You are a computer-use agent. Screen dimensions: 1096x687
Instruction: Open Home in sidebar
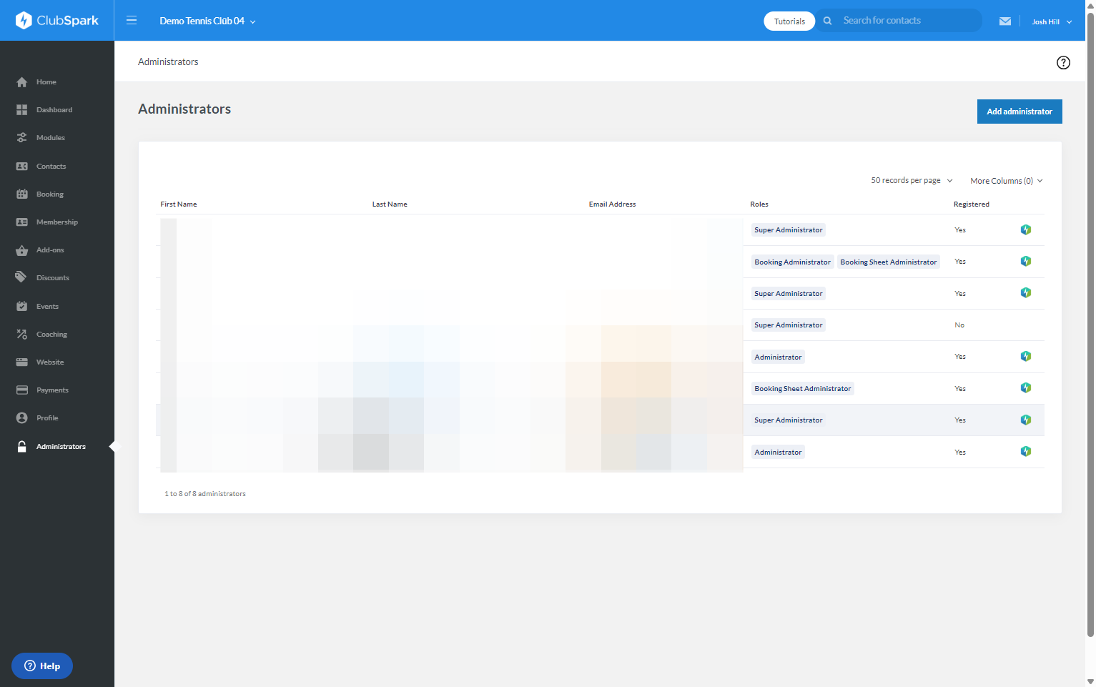point(46,82)
